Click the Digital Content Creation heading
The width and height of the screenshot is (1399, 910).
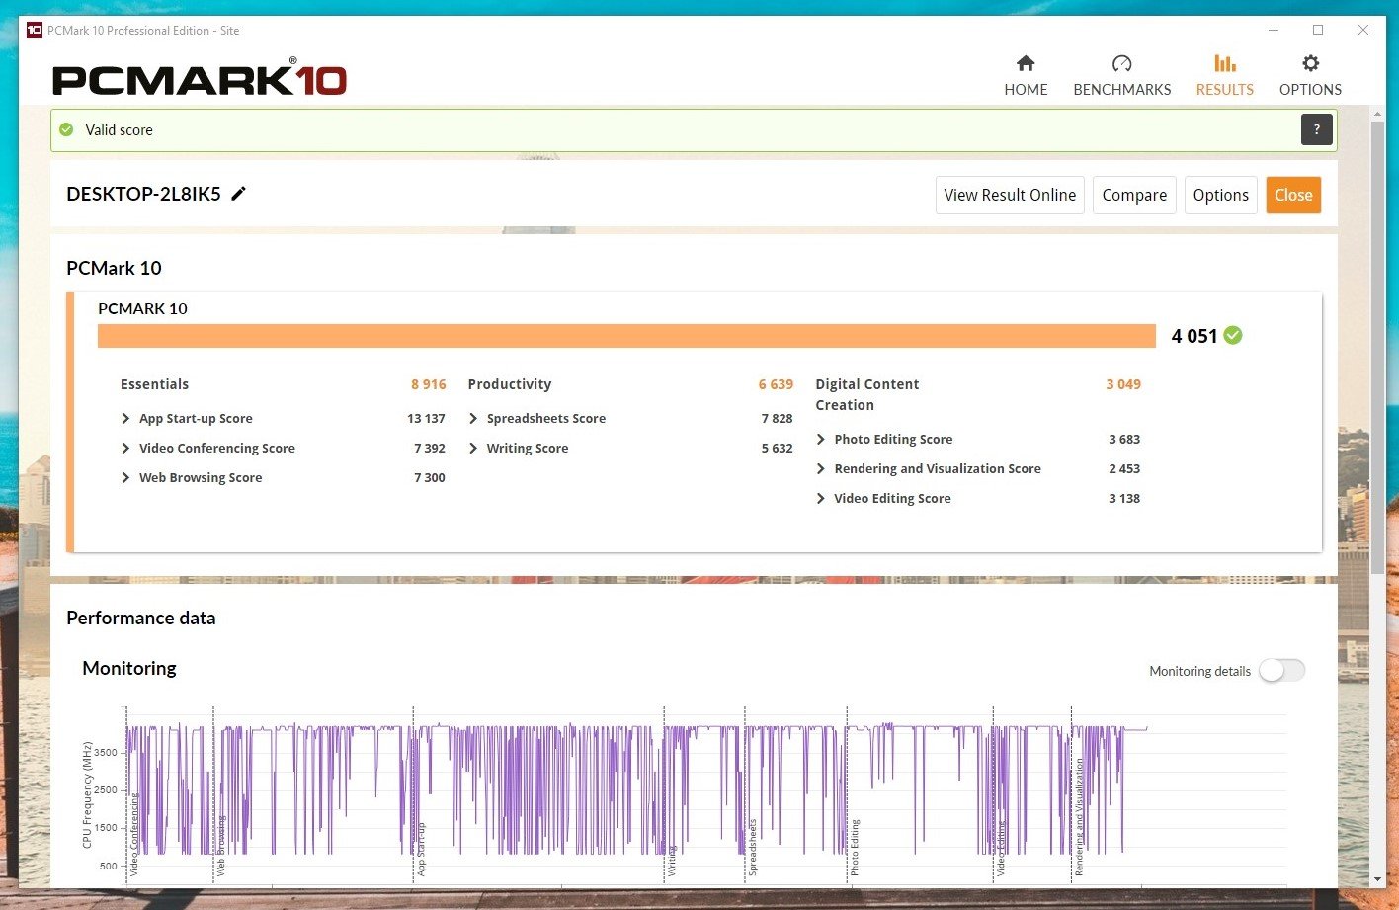click(867, 394)
